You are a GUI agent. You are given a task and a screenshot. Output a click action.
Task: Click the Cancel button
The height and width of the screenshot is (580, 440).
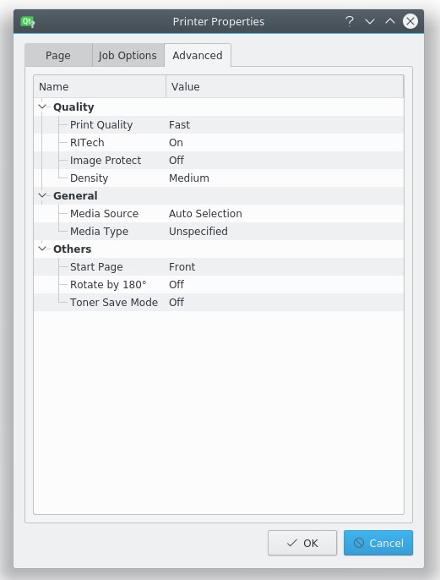378,543
